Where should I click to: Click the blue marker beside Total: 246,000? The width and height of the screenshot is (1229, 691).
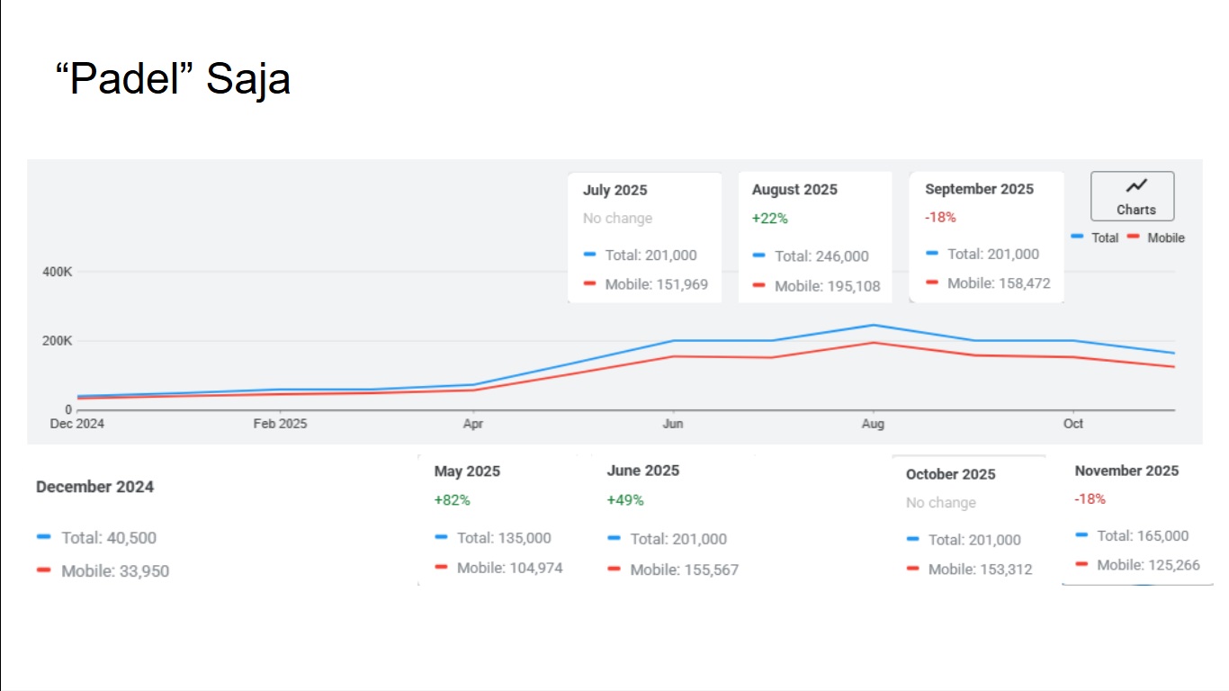click(758, 256)
